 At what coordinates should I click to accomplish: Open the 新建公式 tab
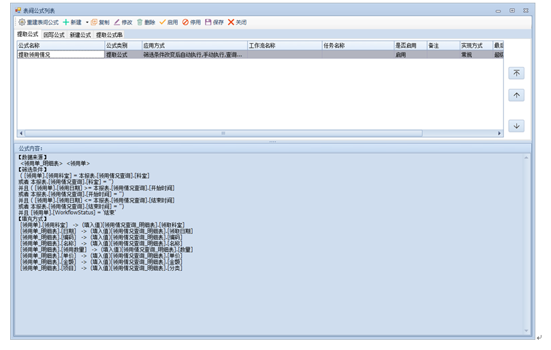point(80,35)
